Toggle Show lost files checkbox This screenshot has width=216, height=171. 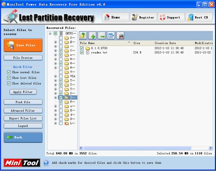[9, 78]
